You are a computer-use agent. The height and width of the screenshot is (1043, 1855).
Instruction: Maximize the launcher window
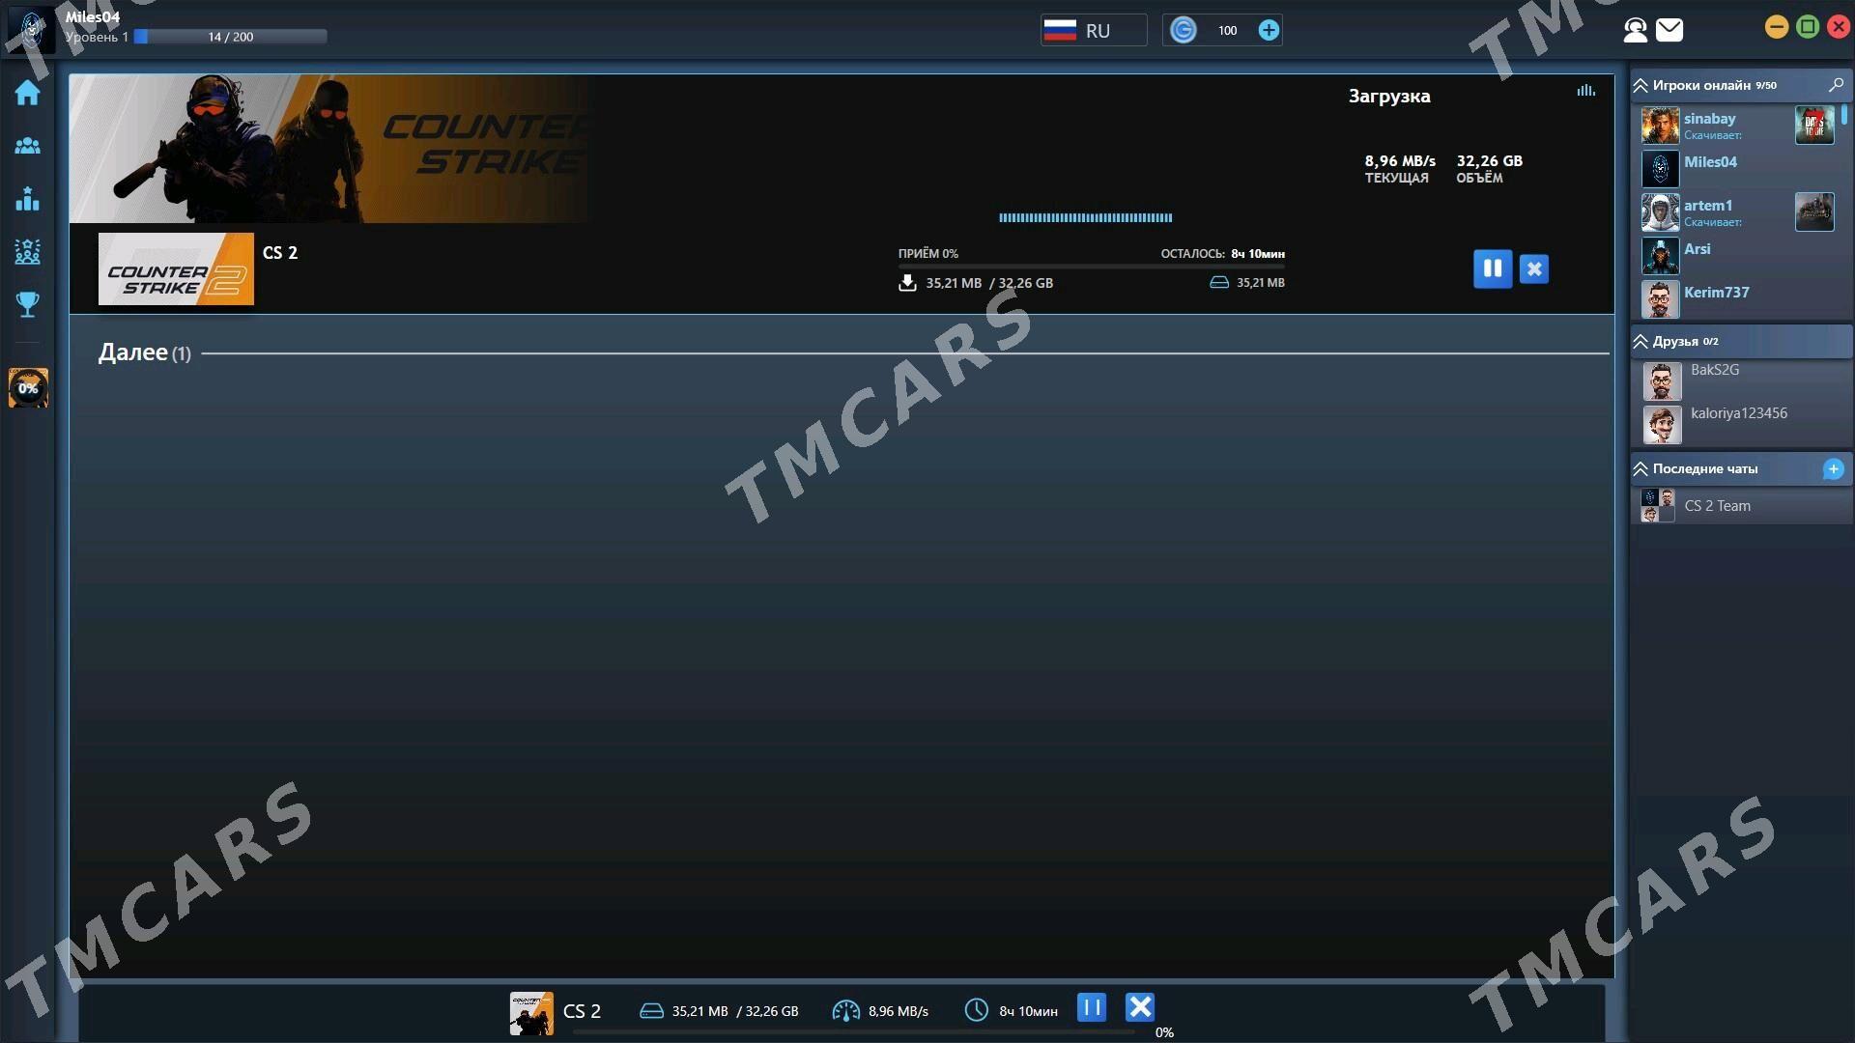1807,27
